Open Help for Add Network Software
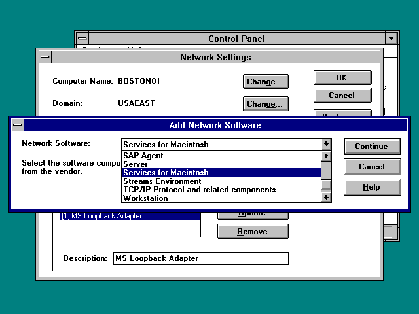 click(x=373, y=187)
